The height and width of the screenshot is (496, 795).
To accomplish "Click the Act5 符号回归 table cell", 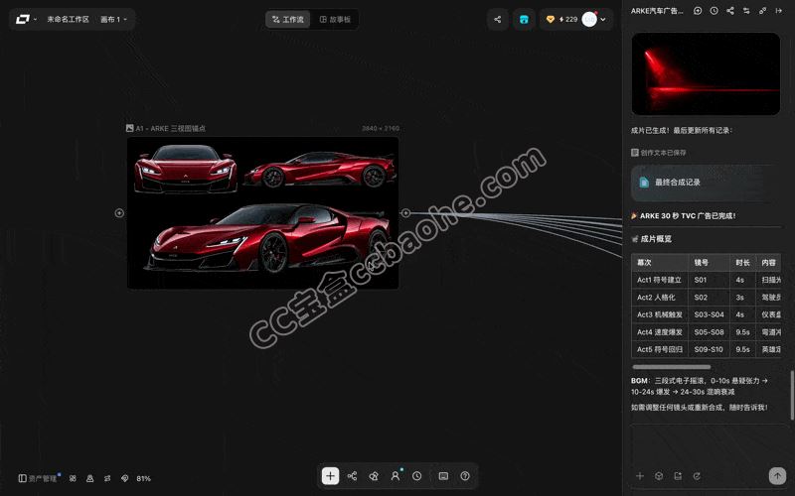I will click(659, 349).
